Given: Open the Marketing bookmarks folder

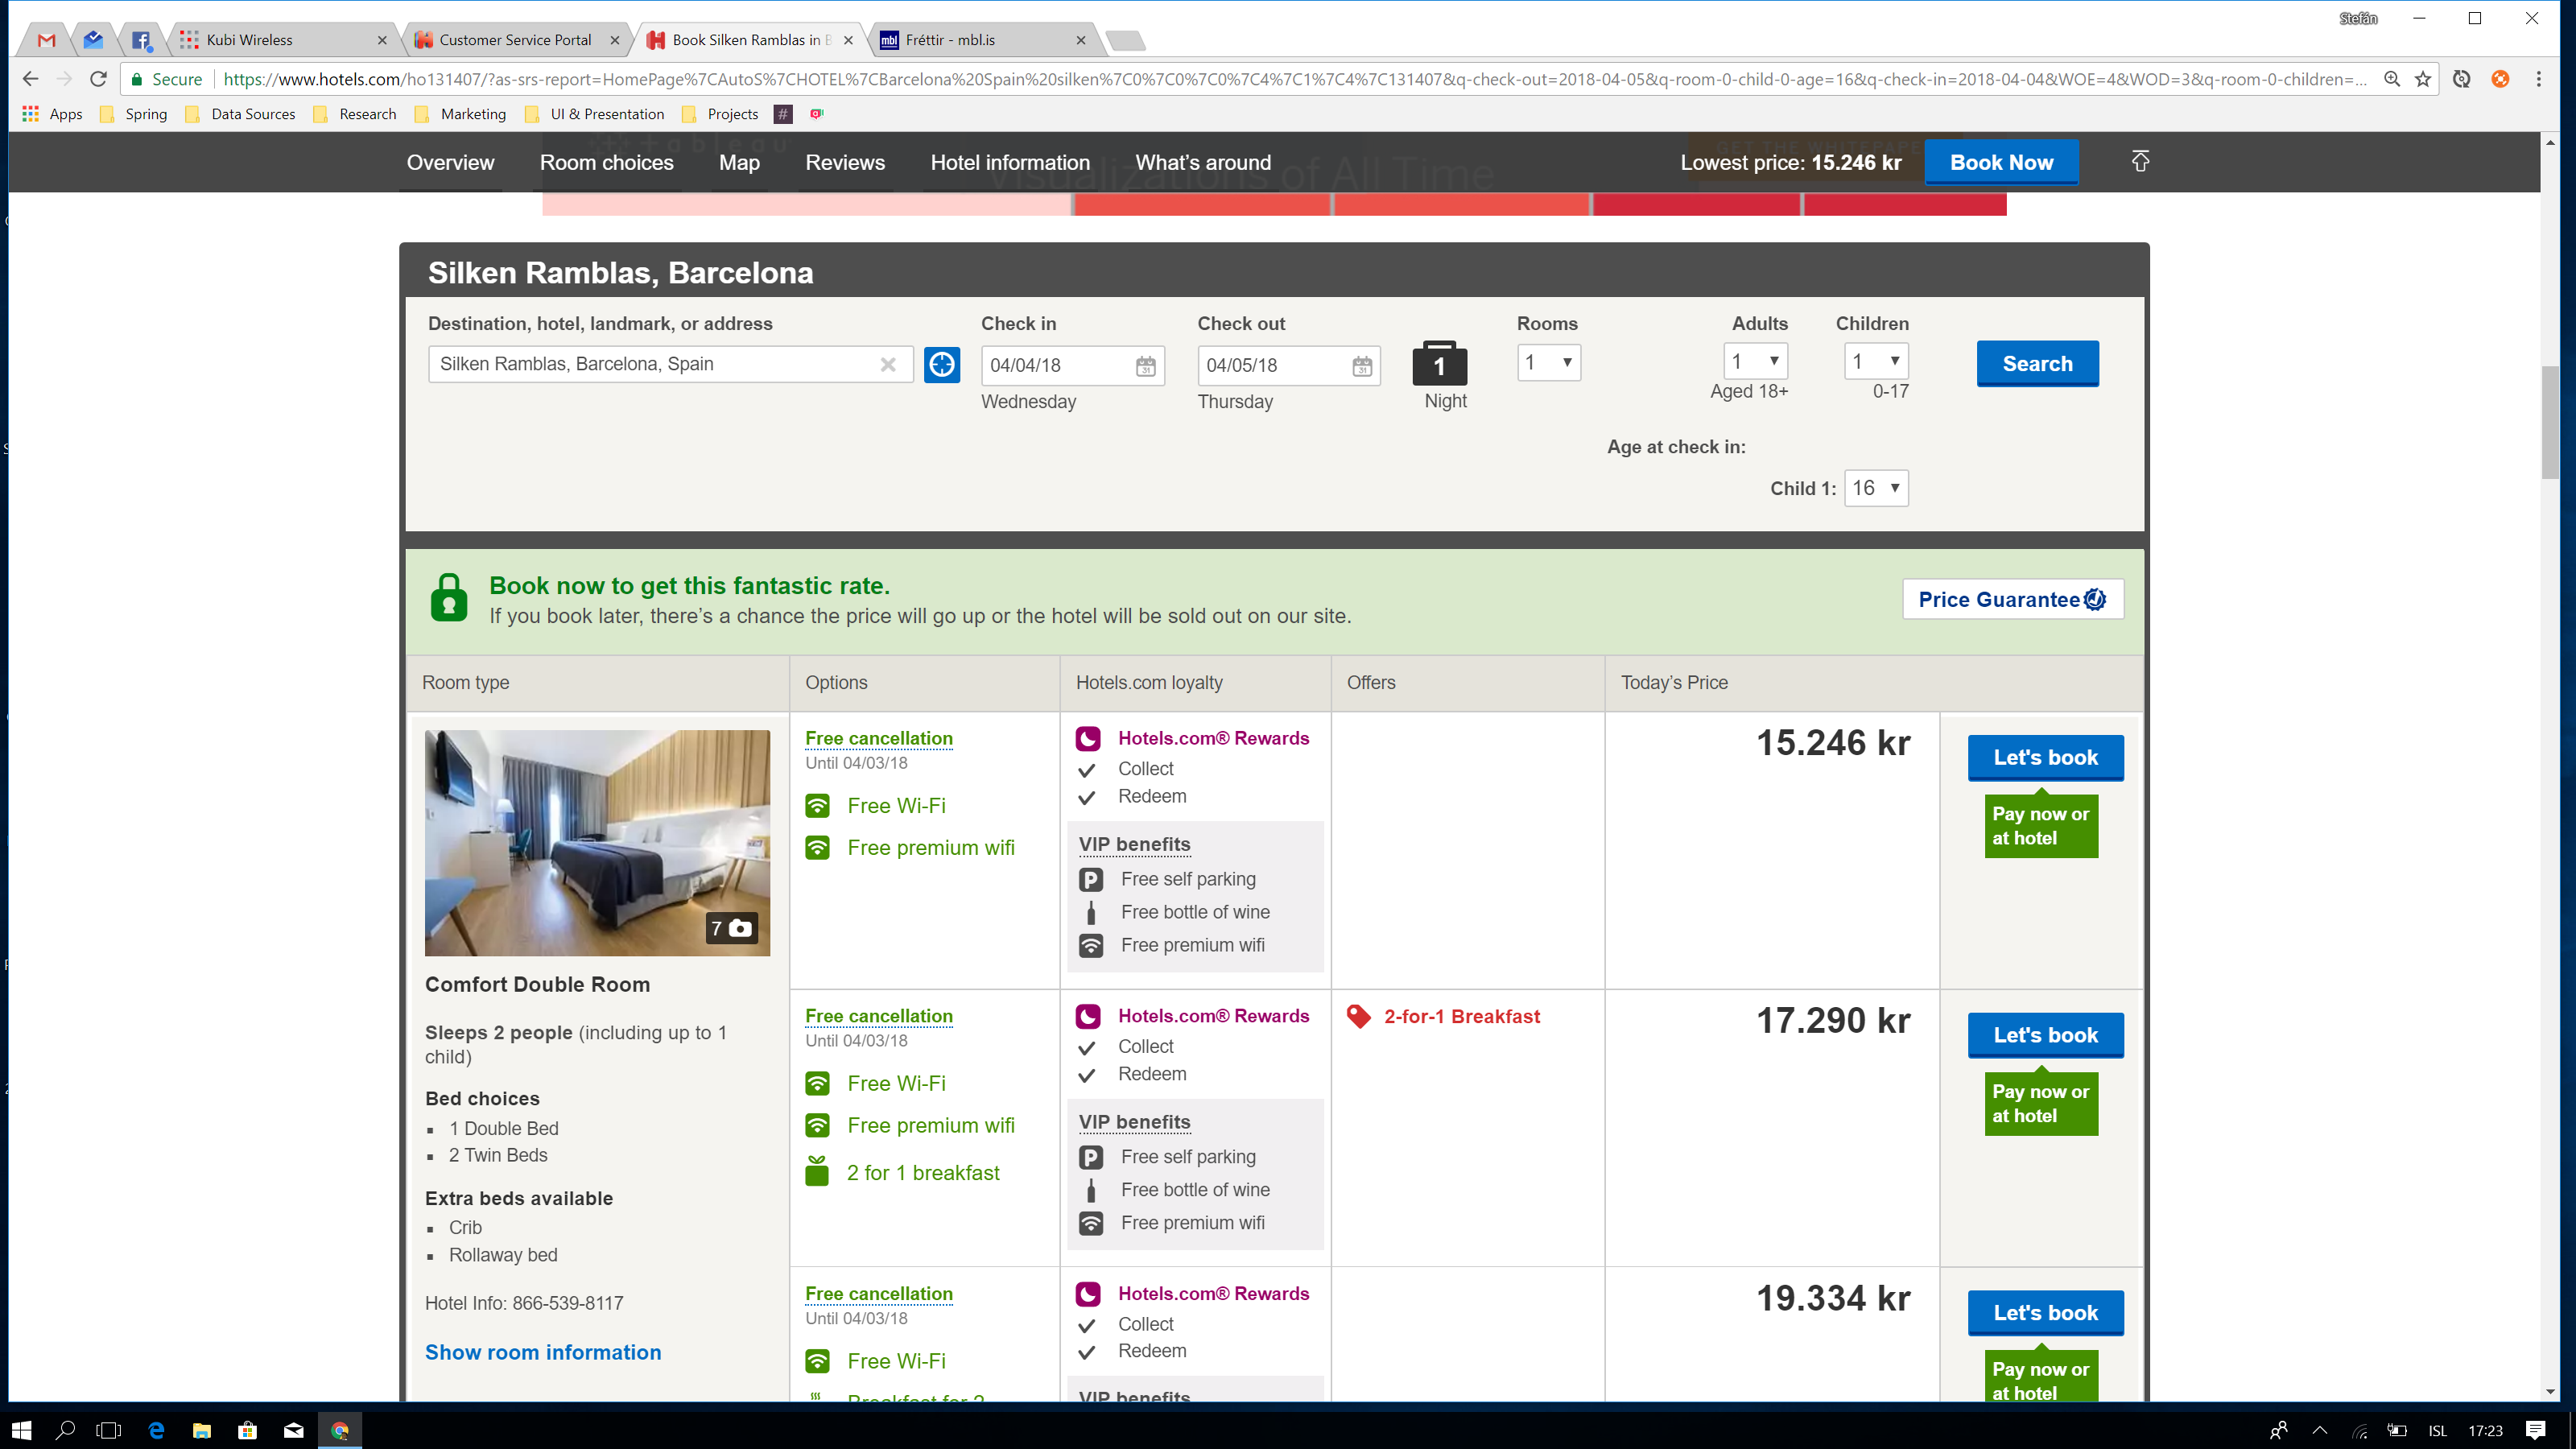Looking at the screenshot, I should 461,114.
